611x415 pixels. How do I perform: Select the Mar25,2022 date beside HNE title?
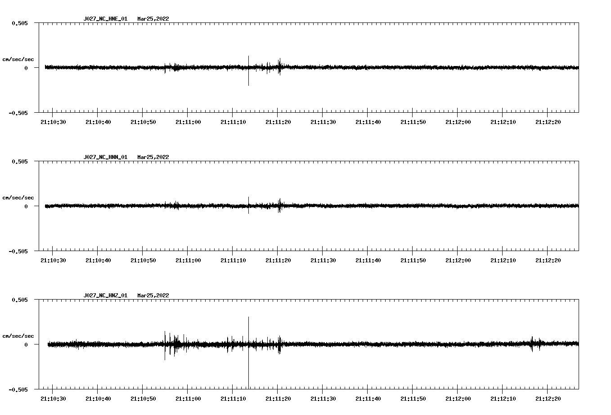point(153,19)
